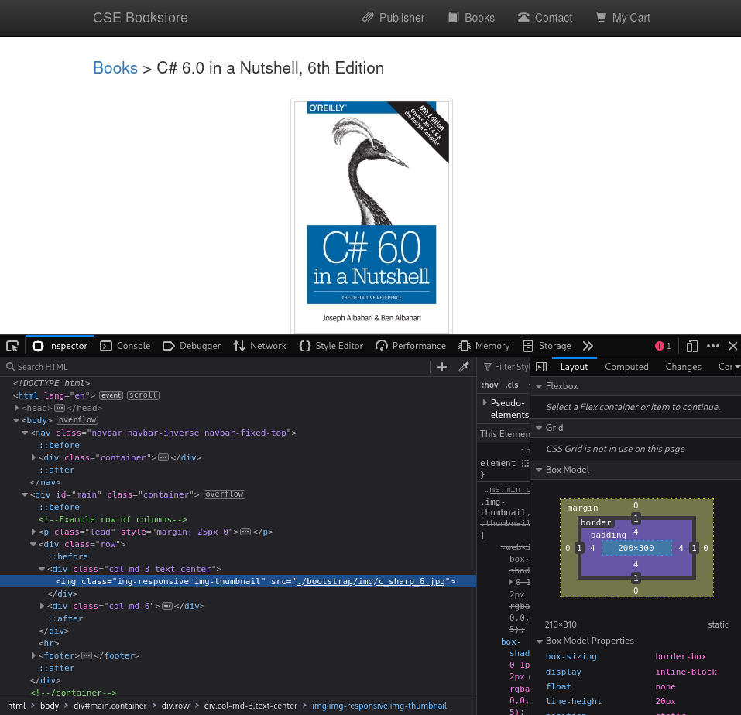
Task: Click the red error count icon
Action: [x=663, y=346]
